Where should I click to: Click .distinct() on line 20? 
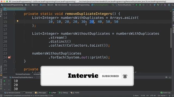pyautogui.click(x=60, y=41)
